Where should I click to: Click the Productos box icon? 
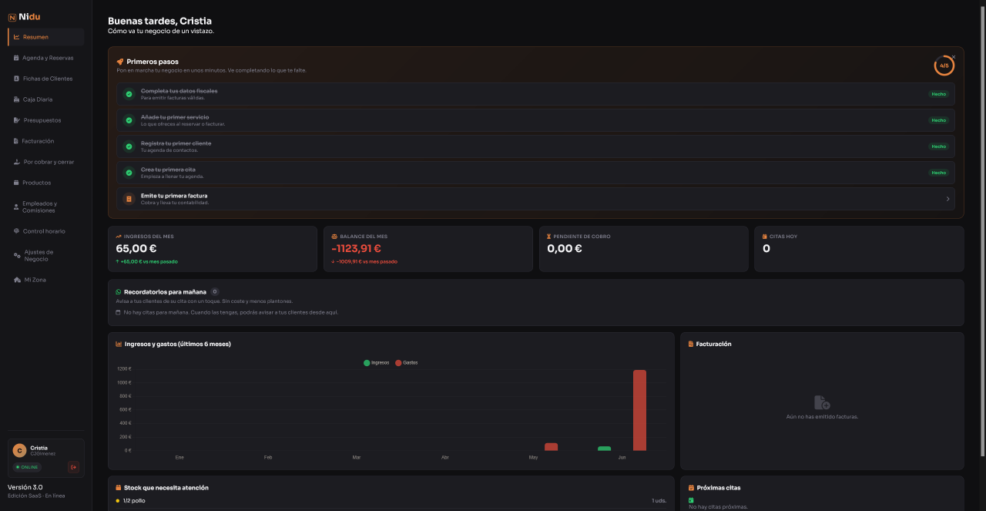[x=16, y=183]
